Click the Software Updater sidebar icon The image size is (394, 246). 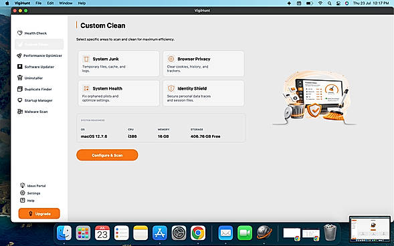(20, 67)
